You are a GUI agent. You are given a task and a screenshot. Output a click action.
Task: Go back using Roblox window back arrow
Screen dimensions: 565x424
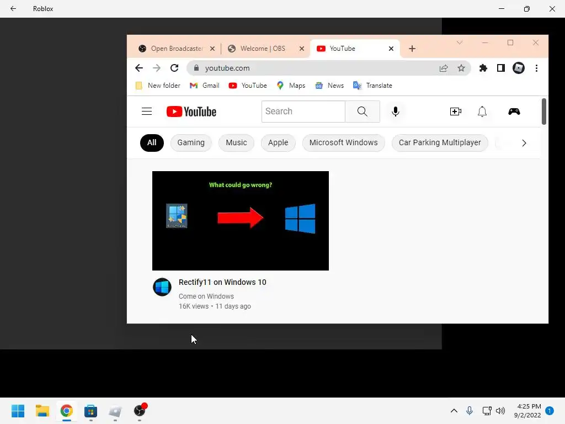(x=13, y=9)
